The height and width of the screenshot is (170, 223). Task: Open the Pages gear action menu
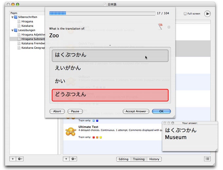[20, 159]
